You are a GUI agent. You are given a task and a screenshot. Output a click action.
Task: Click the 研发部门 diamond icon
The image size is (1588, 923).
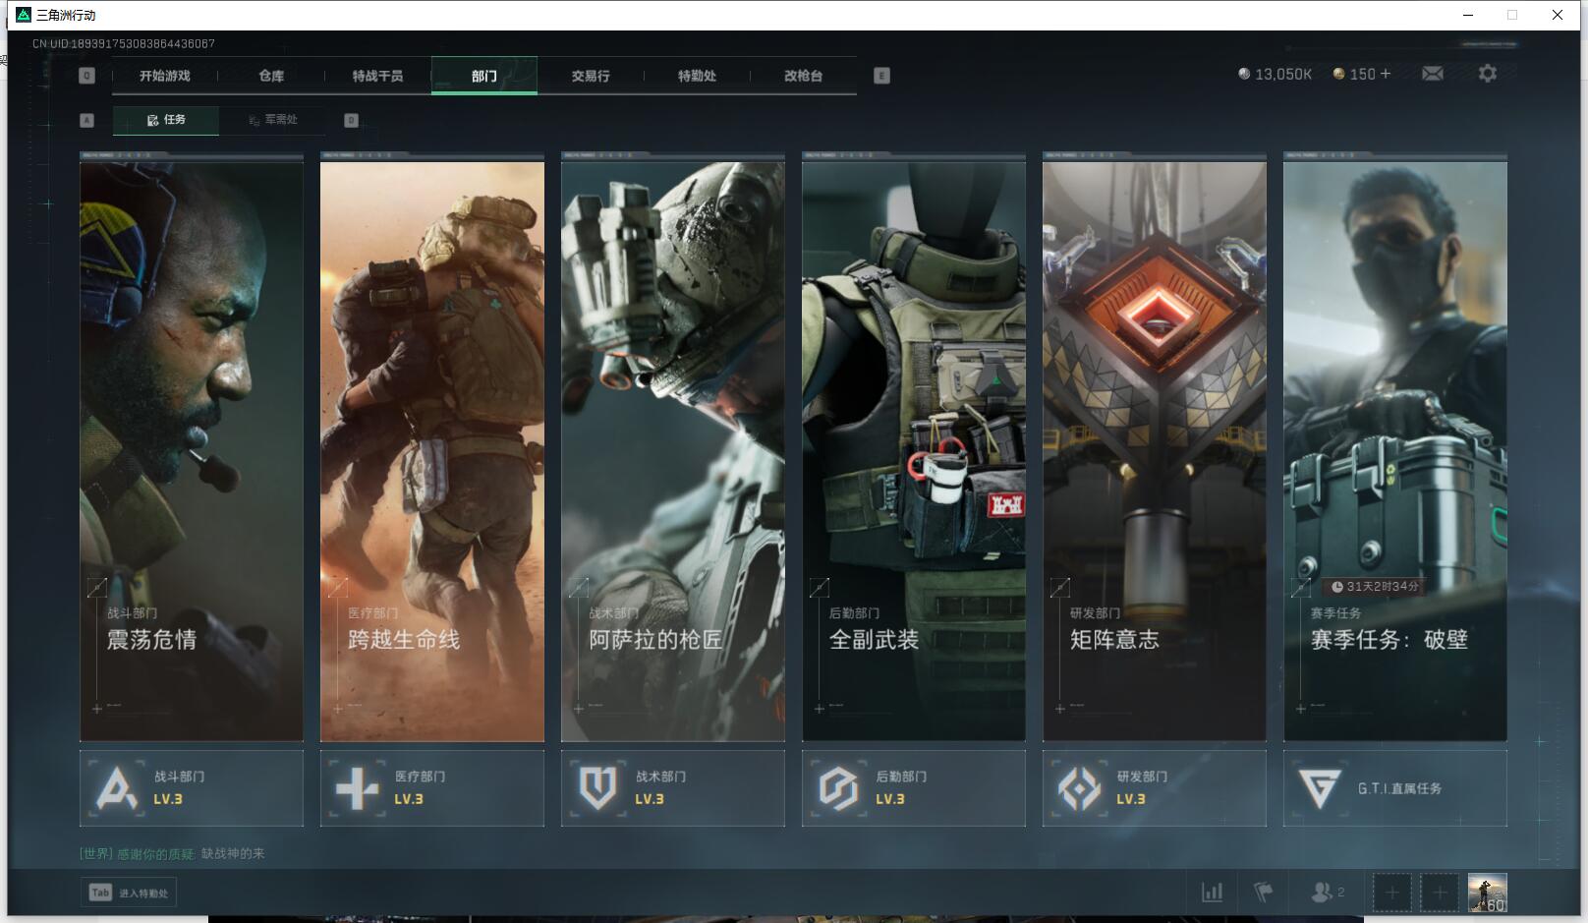point(1079,788)
